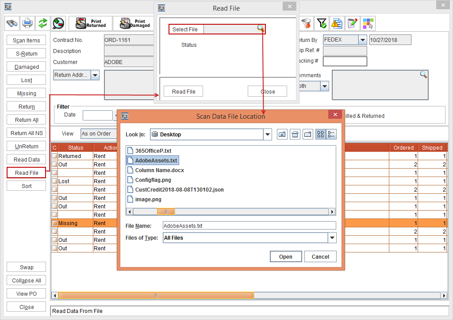Open the notepad with pencil icon

coord(352,23)
